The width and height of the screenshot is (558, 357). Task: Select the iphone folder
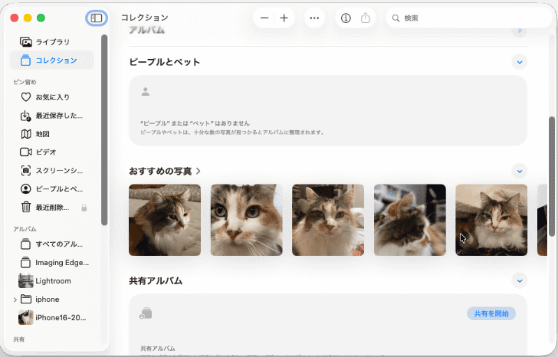coord(52,299)
